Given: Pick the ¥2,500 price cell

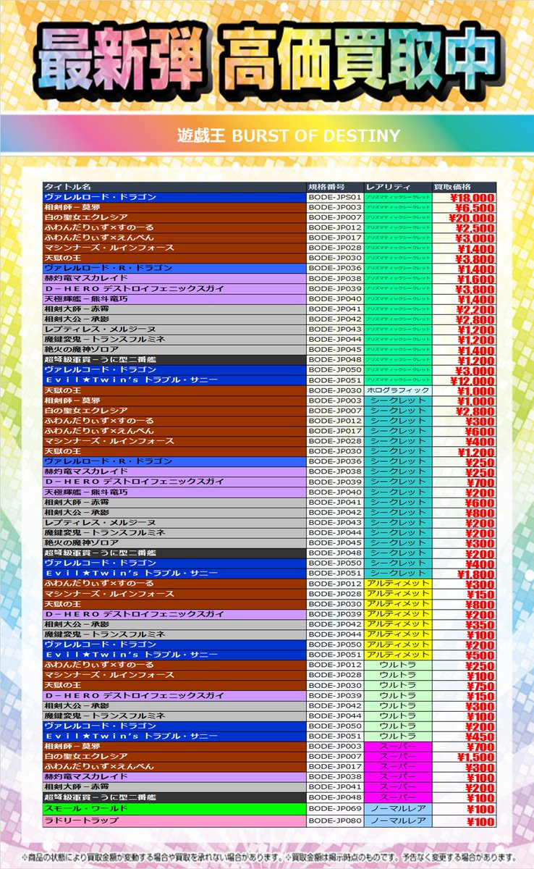Looking at the screenshot, I should (x=464, y=227).
